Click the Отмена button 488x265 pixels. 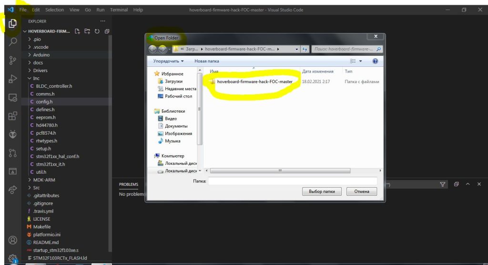point(361,191)
